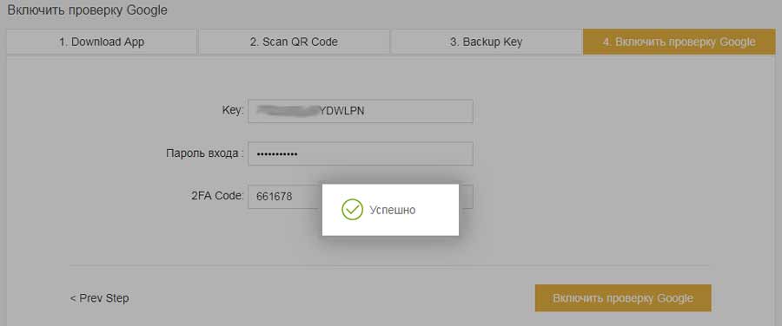Go to the 3. Backup Key tab
Screen dimensions: 782x326
[487, 42]
